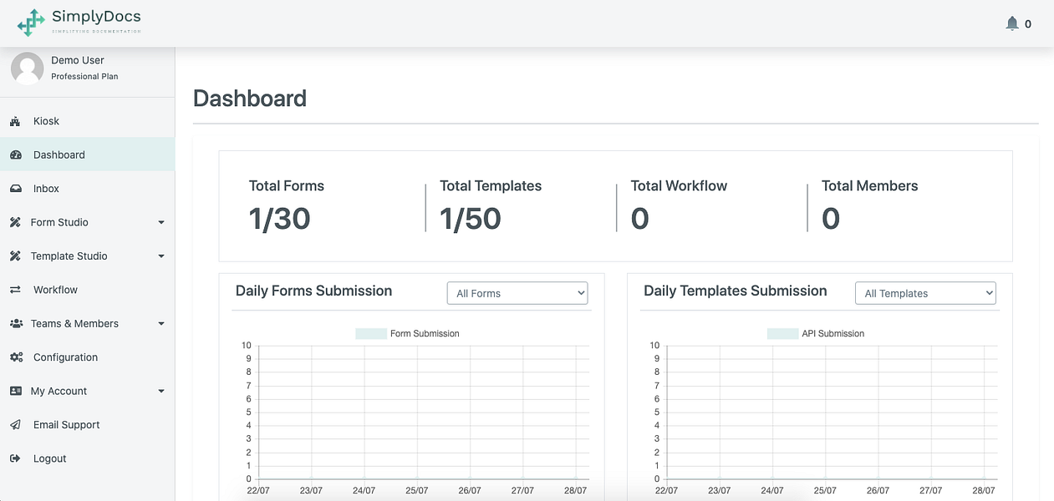Open the All Templates dropdown
1054x501 pixels.
click(x=925, y=293)
